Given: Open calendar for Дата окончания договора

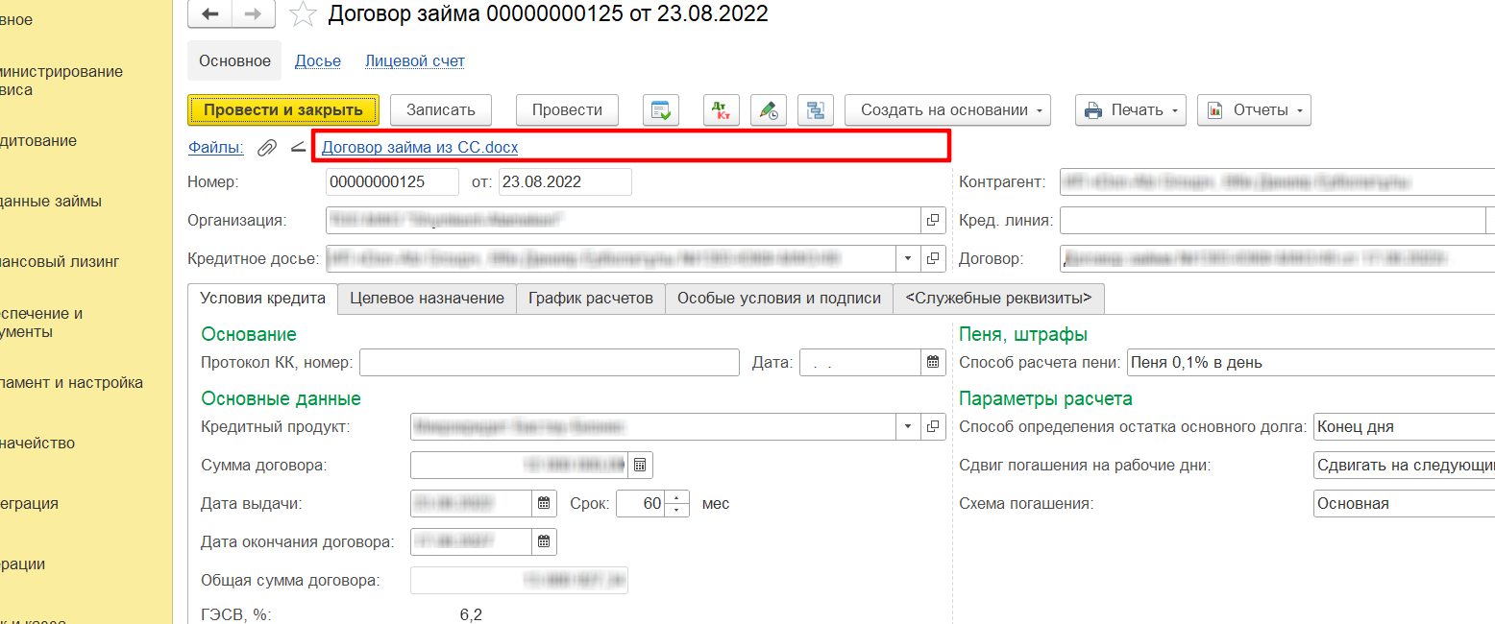Looking at the screenshot, I should point(544,541).
